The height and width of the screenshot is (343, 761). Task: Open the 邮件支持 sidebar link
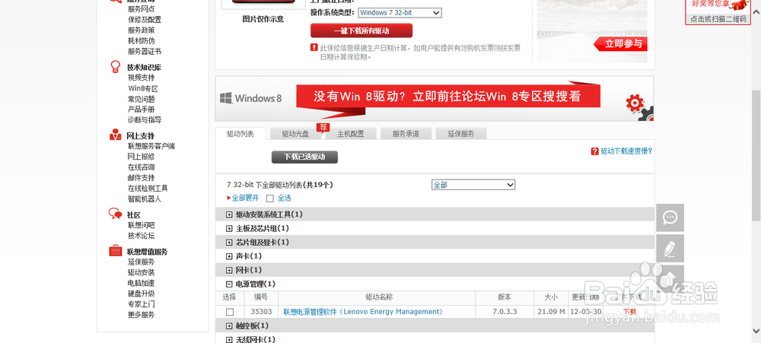tap(142, 178)
